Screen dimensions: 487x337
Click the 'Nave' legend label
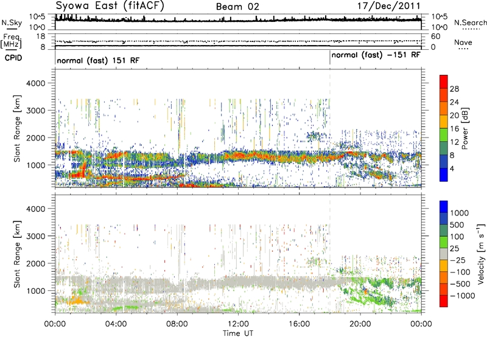tap(463, 42)
